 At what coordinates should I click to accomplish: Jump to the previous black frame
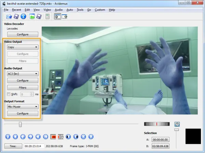click(68, 137)
